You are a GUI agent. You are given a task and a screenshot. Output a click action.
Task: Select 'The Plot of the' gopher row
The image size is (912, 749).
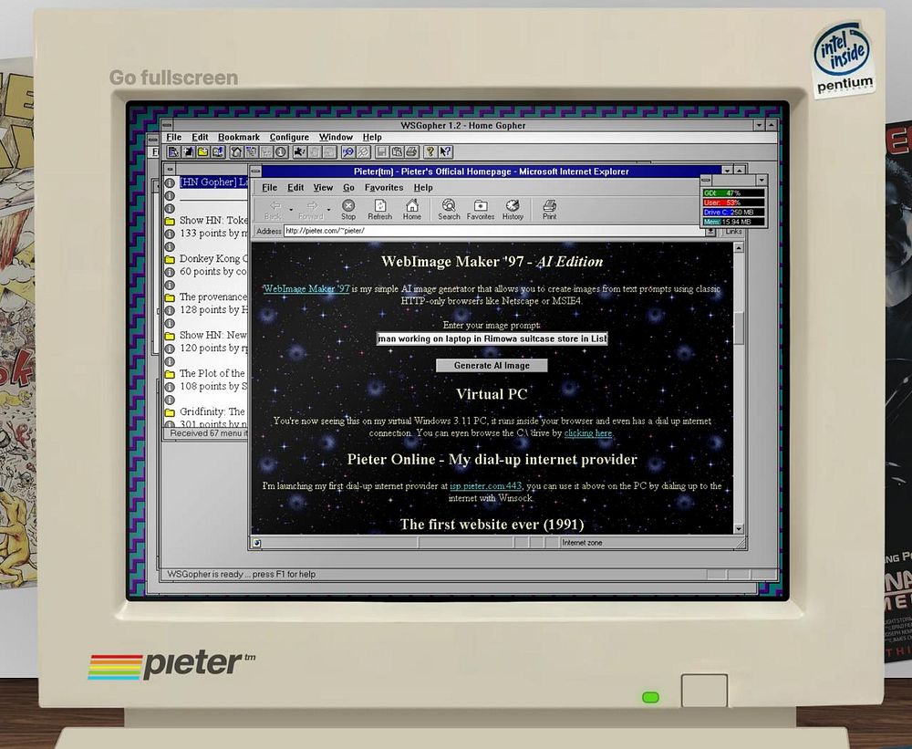click(x=212, y=374)
